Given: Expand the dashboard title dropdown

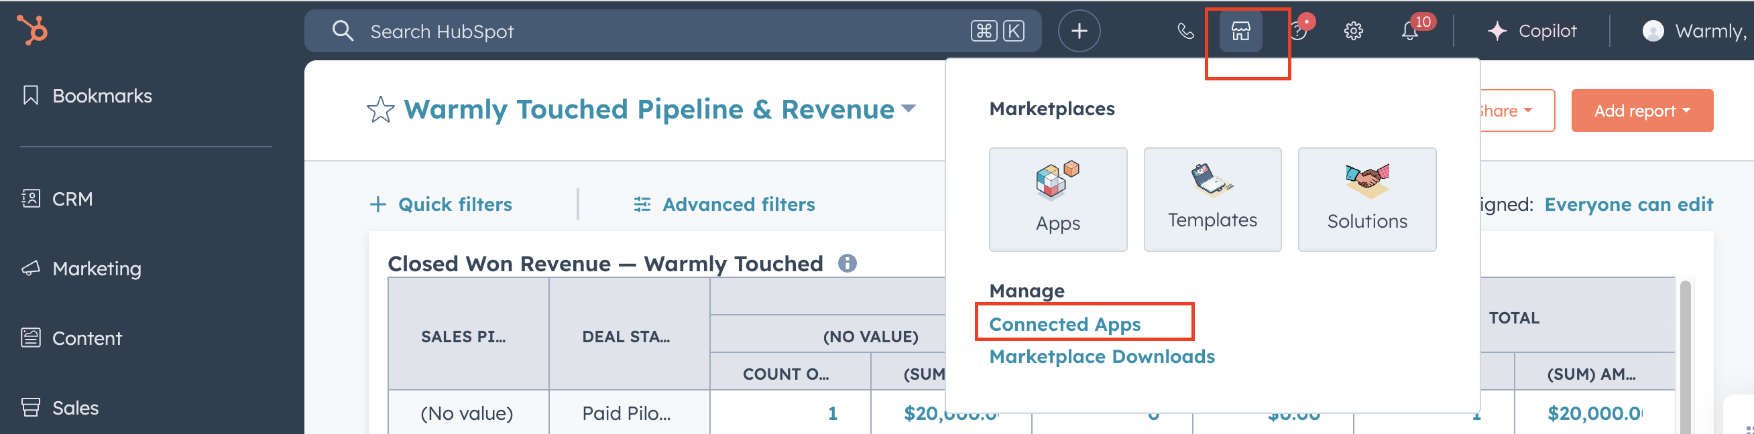Looking at the screenshot, I should point(909,108).
